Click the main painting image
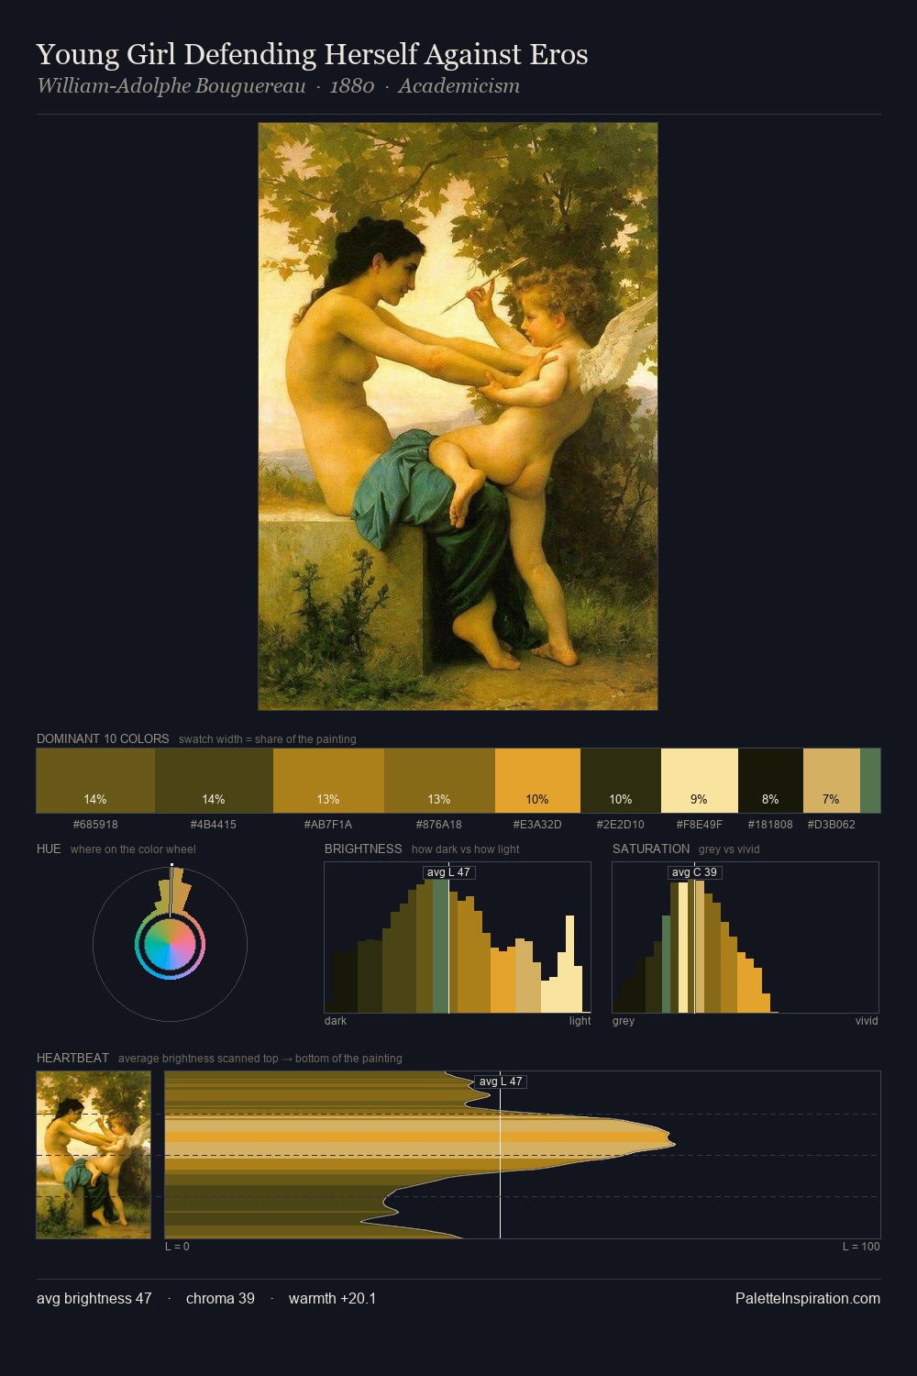 458,416
